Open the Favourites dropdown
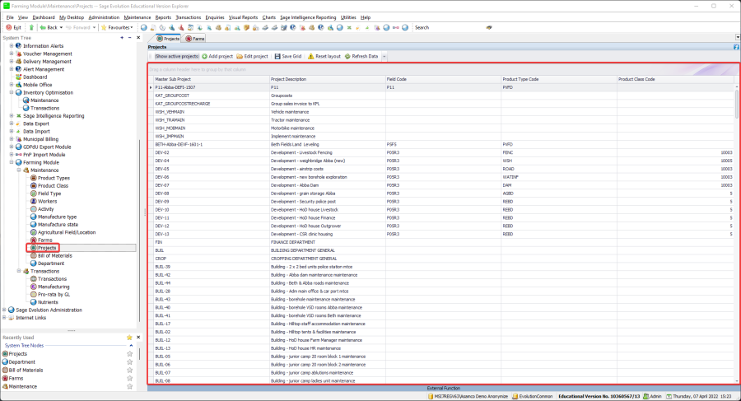This screenshot has height=401, width=741. [115, 27]
